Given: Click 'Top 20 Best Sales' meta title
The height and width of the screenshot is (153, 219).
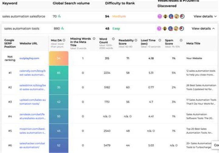Looking at the screenshot, I should (200, 131).
